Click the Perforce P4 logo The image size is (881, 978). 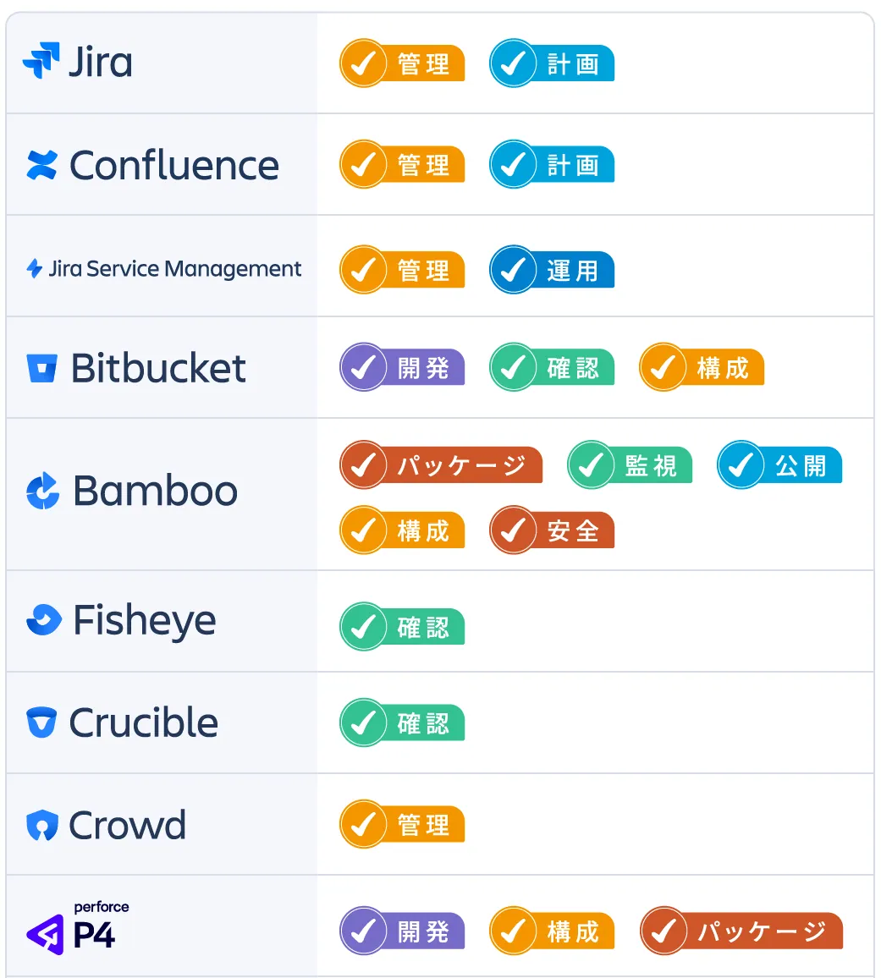click(77, 927)
